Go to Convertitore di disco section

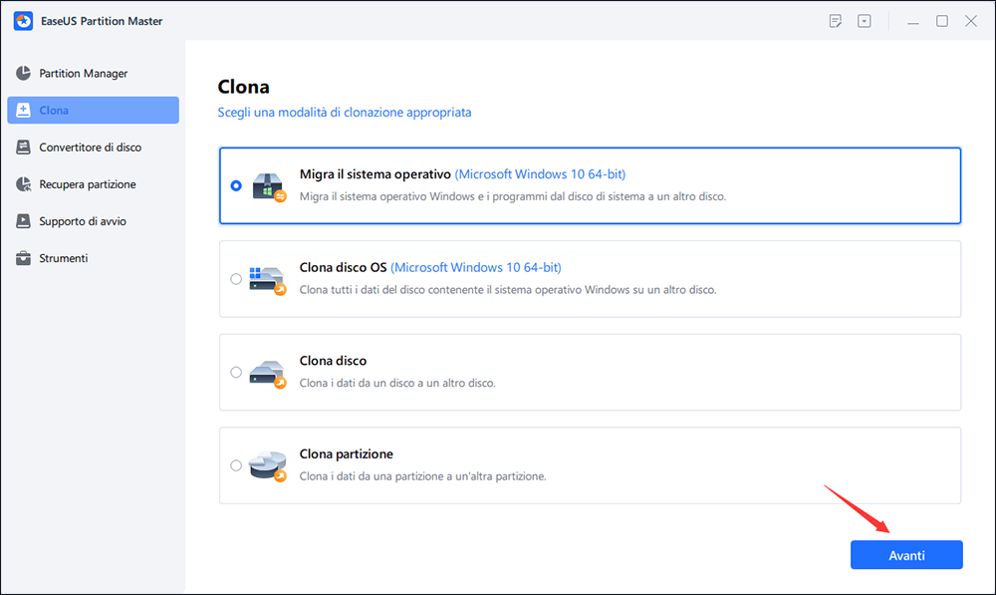tap(94, 147)
